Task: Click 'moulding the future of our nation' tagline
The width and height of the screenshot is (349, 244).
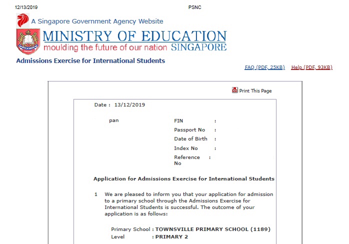Action: point(105,47)
